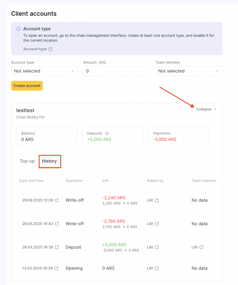
Task: Switch to the Top-up tab
Action: 27,161
